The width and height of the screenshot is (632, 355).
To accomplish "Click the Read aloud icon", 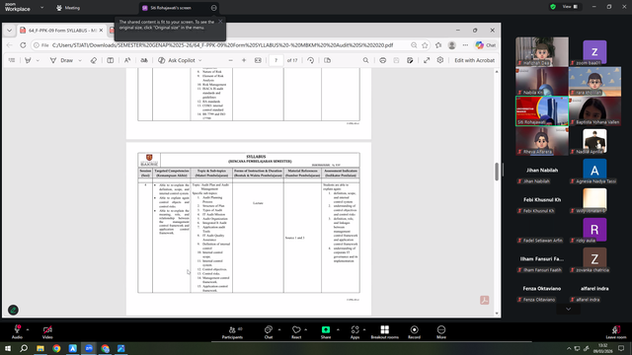I will click(127, 60).
